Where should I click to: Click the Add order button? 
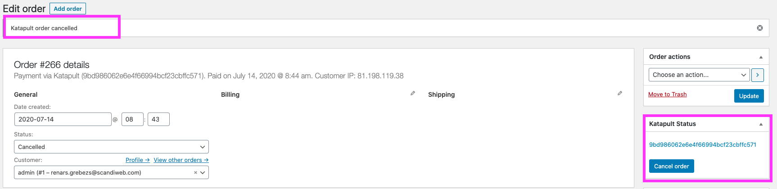68,9
